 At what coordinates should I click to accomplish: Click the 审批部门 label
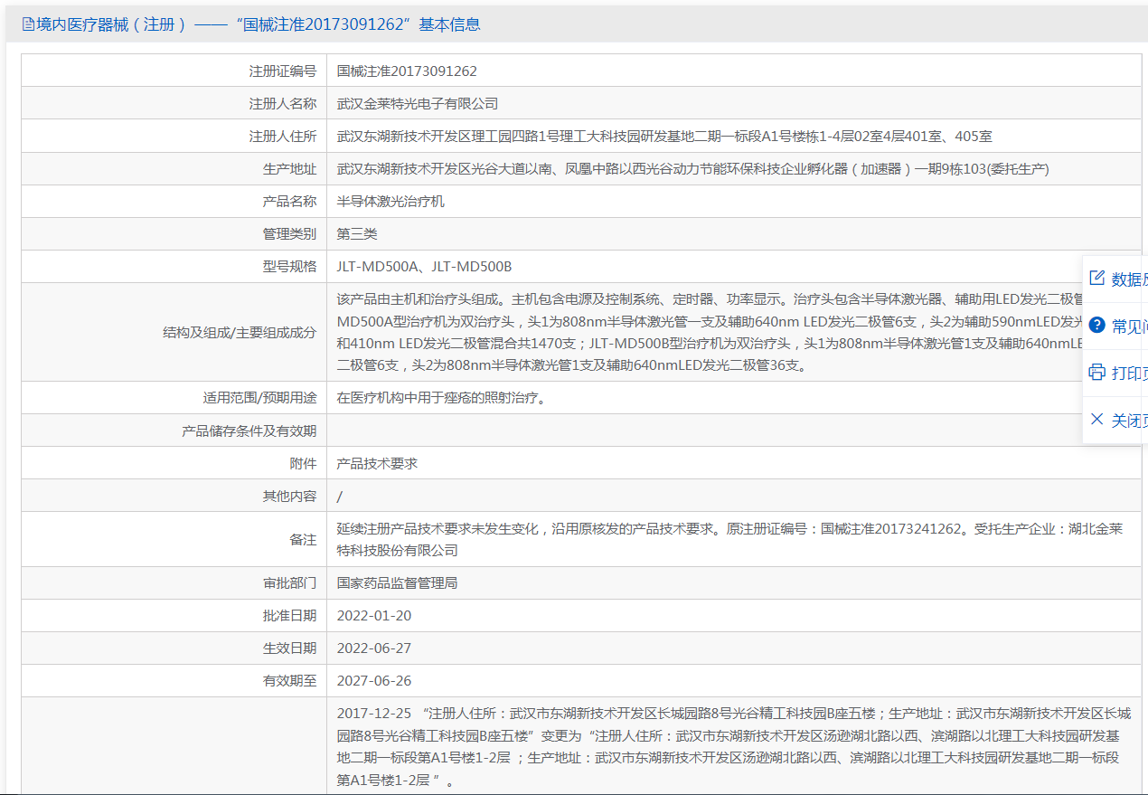click(x=289, y=582)
